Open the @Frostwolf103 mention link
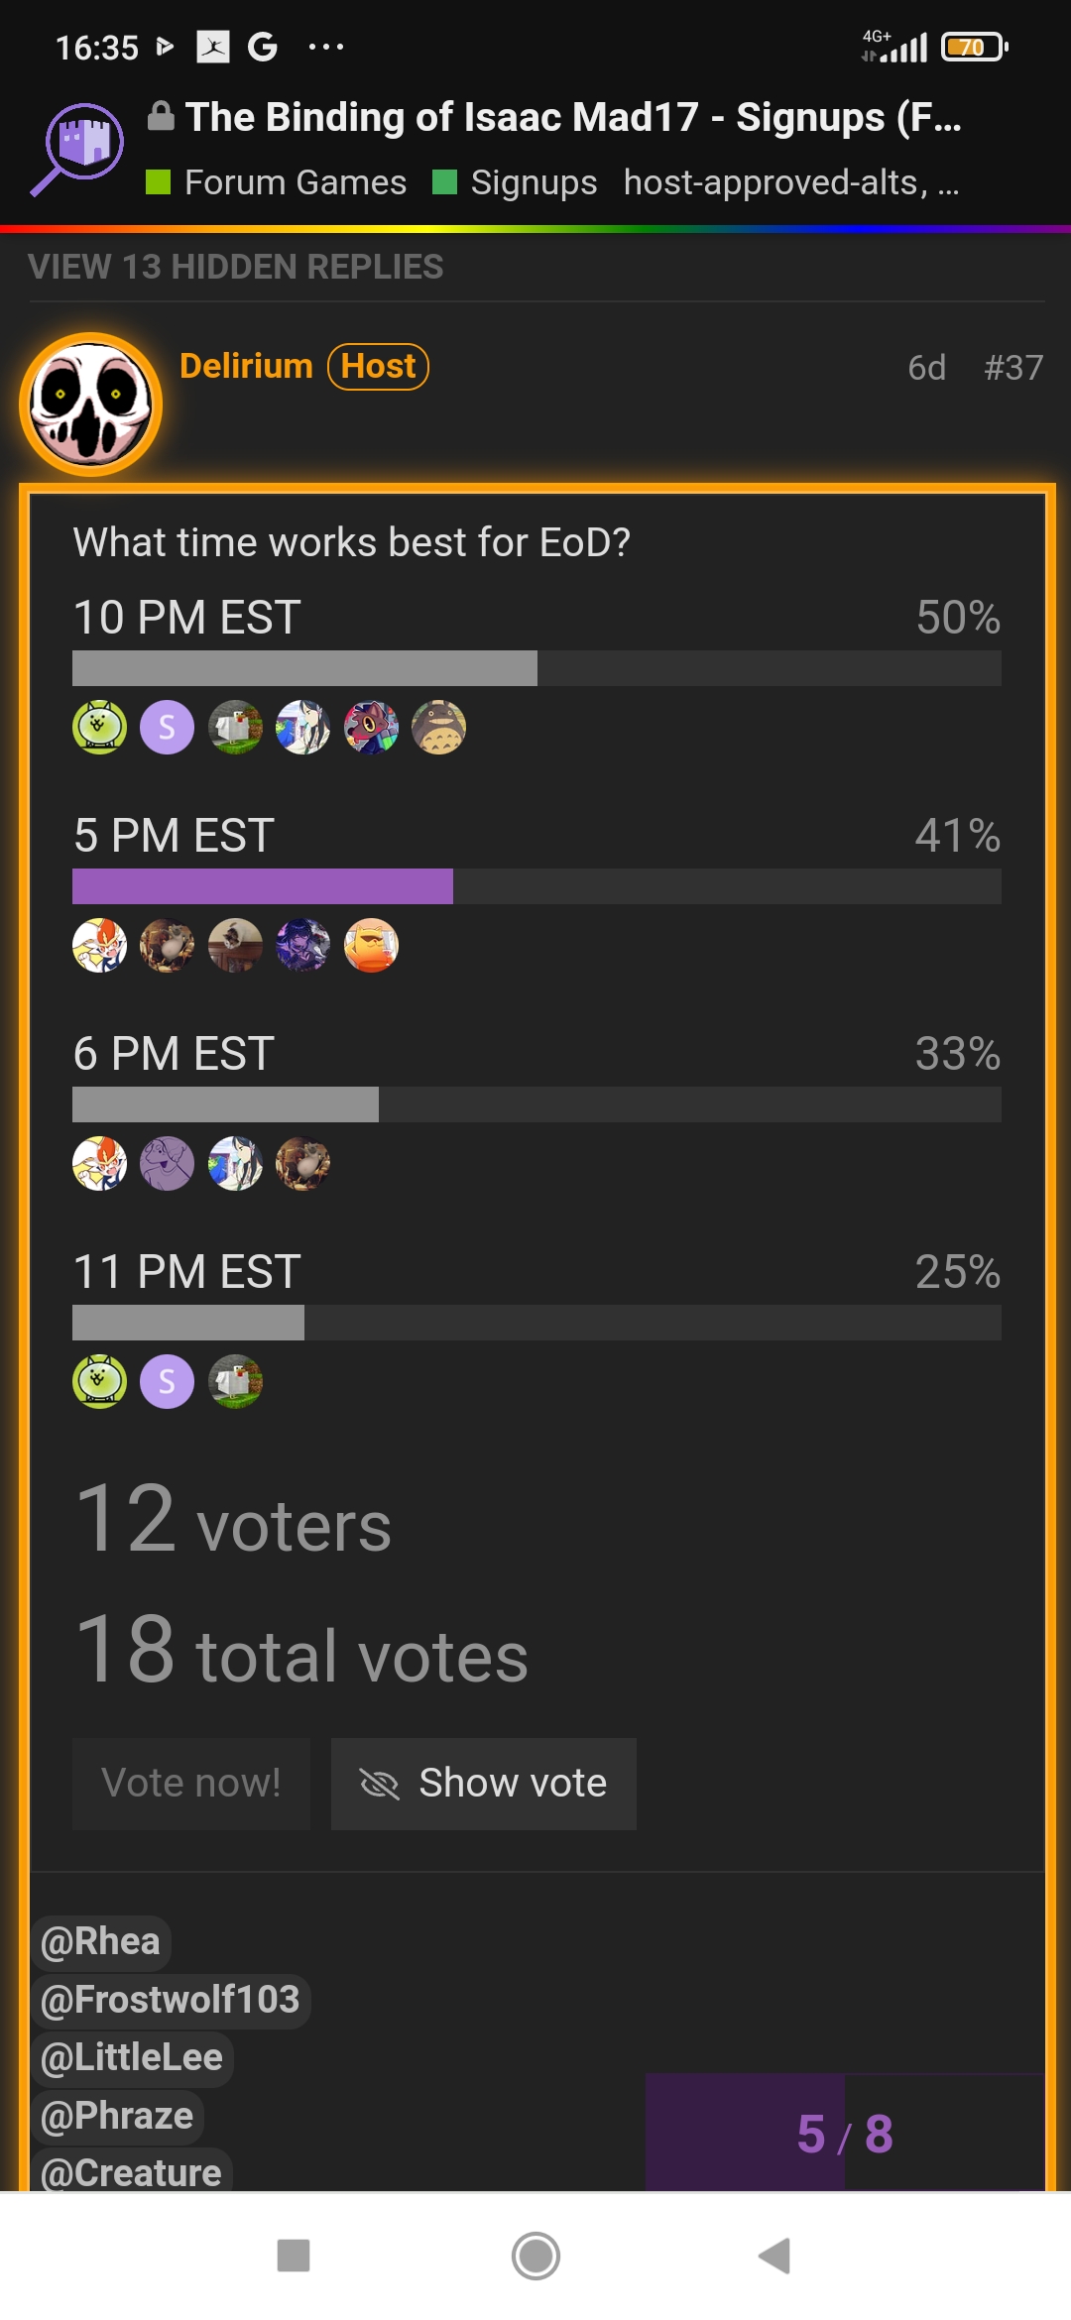 coord(171,2000)
